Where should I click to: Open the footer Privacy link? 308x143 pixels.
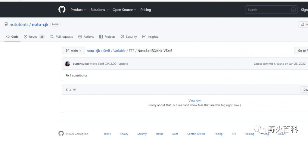point(124,134)
